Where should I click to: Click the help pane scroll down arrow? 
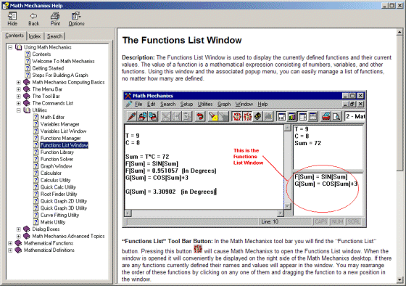pyautogui.click(x=399, y=279)
